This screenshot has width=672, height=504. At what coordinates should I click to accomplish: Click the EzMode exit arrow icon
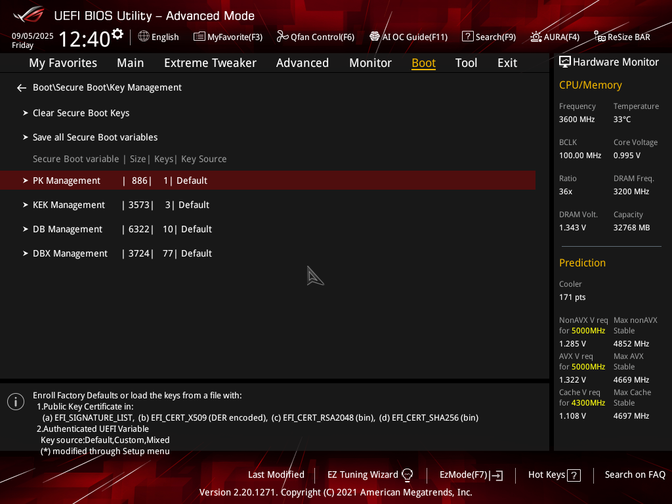click(x=497, y=475)
